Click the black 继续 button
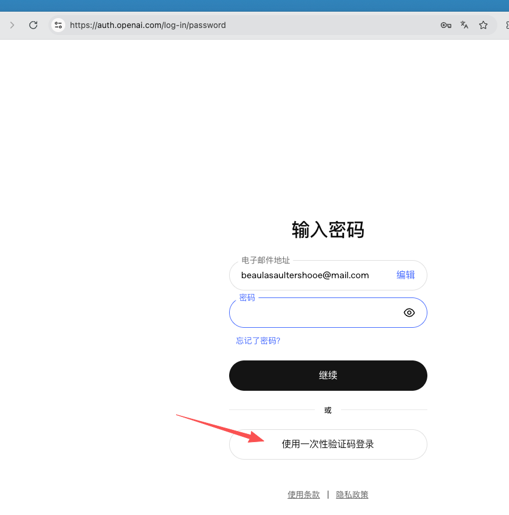 click(x=328, y=376)
